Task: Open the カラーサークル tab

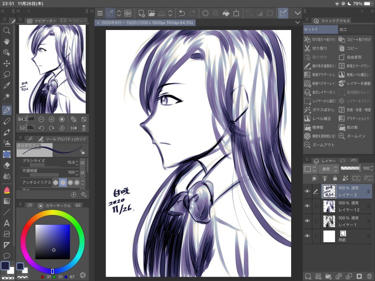Action: point(55,206)
